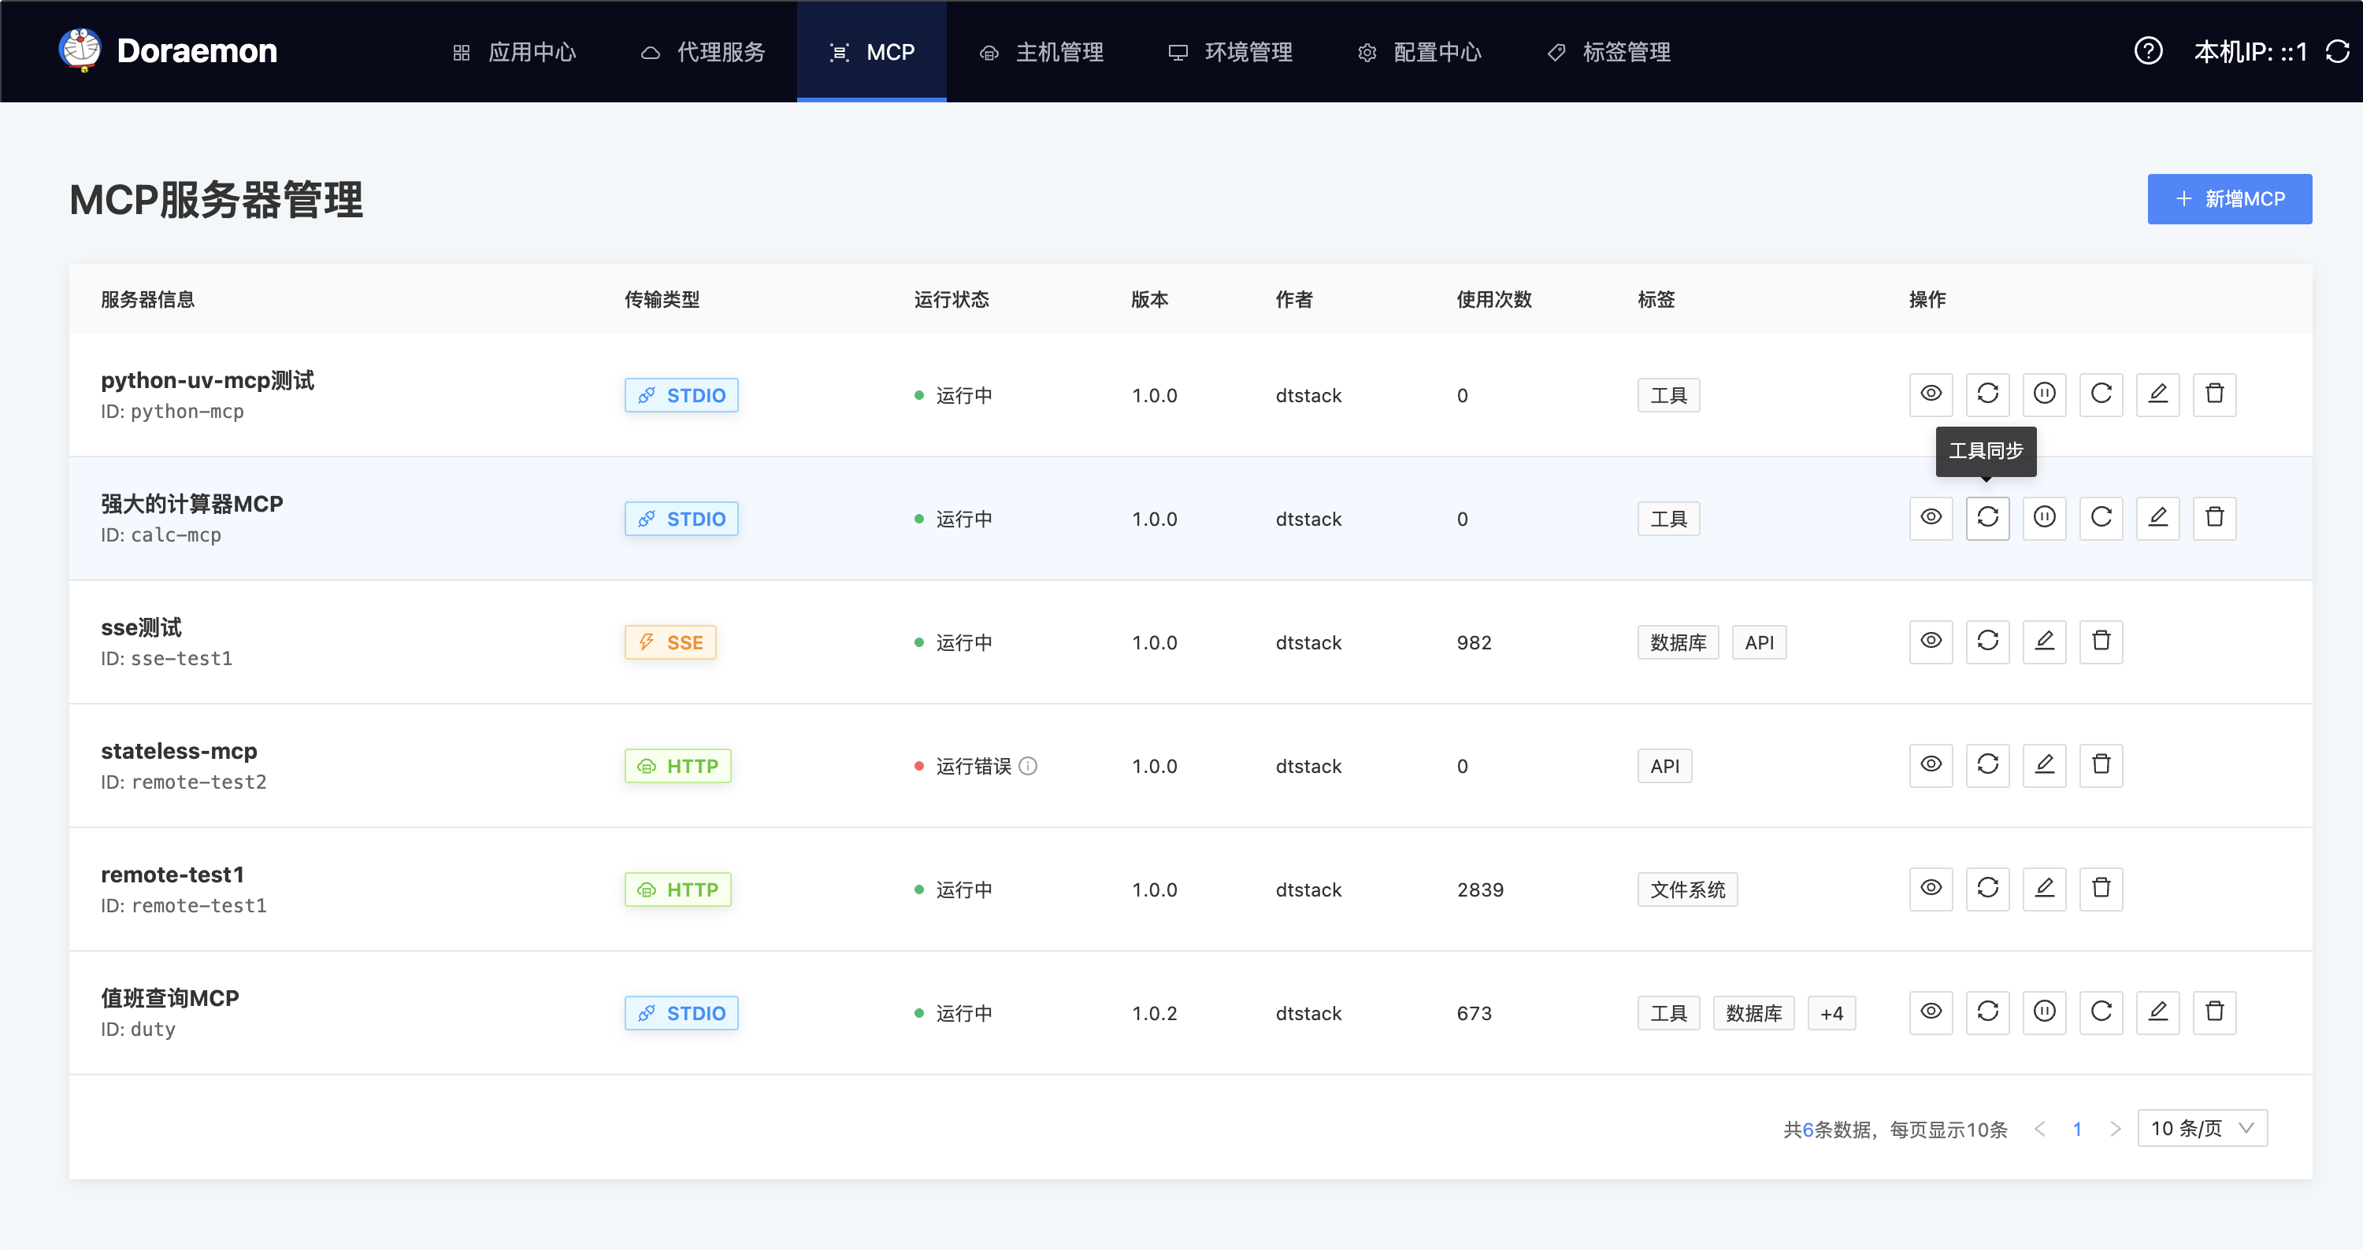Sync tools for remote-test1
The height and width of the screenshot is (1250, 2363).
[x=1987, y=888]
